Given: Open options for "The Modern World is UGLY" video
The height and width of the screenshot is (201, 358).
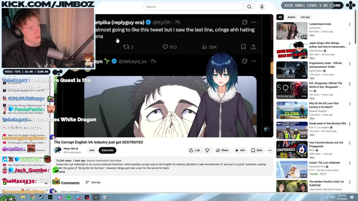Looking at the screenshot, I should [x=350, y=182].
